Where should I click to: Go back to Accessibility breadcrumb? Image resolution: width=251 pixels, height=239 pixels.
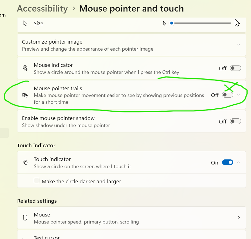42,9
